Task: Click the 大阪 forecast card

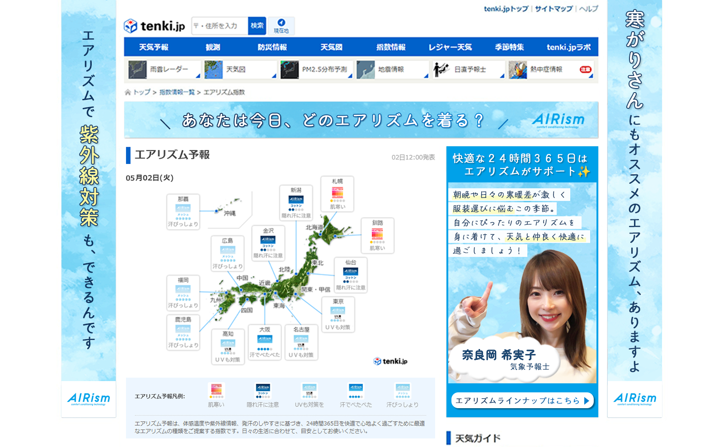Action: point(265,342)
